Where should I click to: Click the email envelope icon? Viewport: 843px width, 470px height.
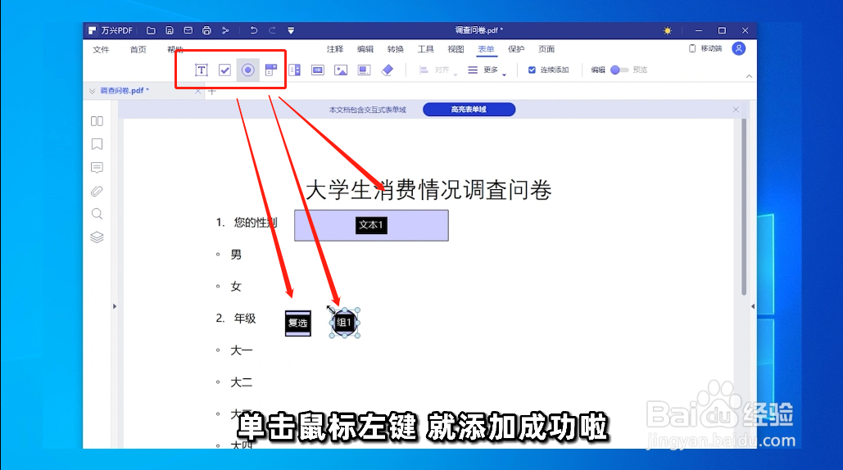click(188, 30)
